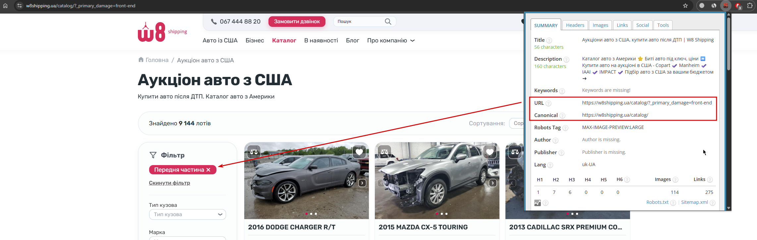
Task: Click Title help question mark icon
Action: [x=549, y=40]
